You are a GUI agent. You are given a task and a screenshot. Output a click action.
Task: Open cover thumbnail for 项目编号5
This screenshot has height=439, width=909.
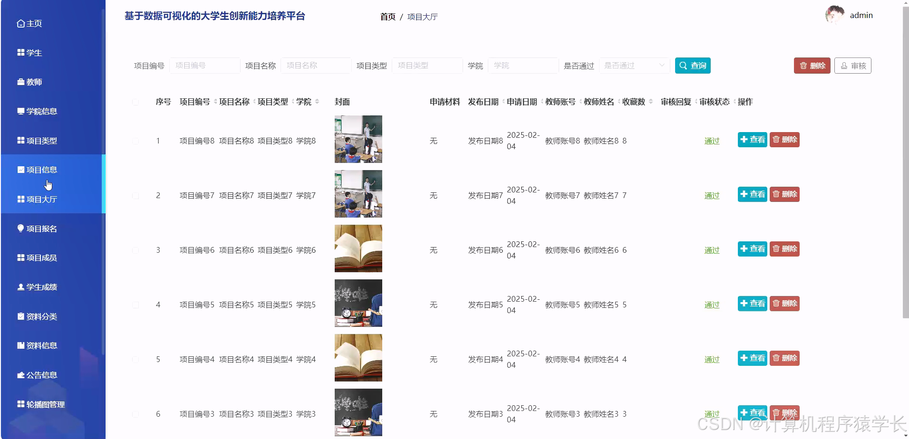pyautogui.click(x=358, y=303)
